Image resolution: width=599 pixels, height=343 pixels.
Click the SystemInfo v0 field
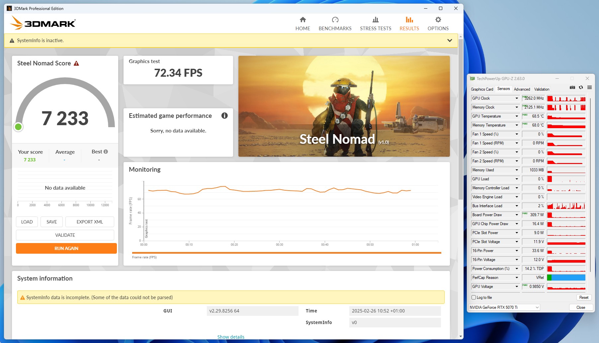[395, 322]
